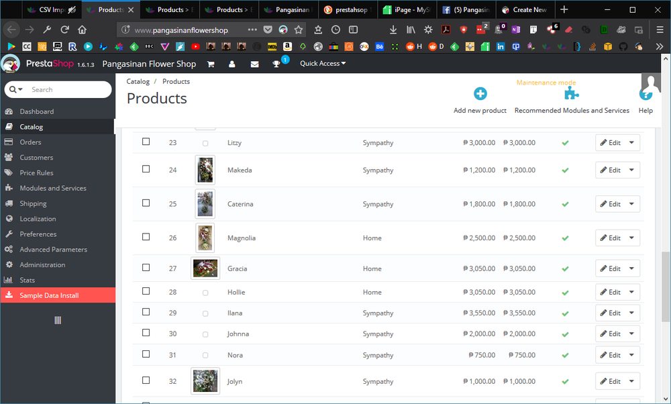Click the Add new product plus icon
This screenshot has width=671, height=404.
480,94
